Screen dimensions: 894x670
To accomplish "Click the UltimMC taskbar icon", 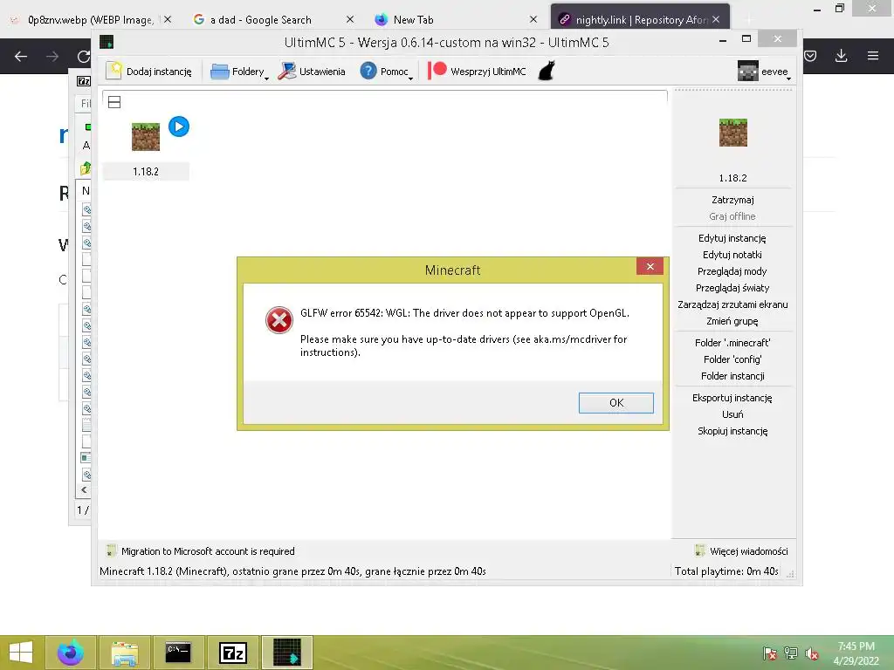I will pos(286,653).
